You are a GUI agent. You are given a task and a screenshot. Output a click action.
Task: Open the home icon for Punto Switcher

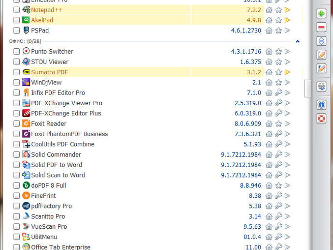pos(269,52)
